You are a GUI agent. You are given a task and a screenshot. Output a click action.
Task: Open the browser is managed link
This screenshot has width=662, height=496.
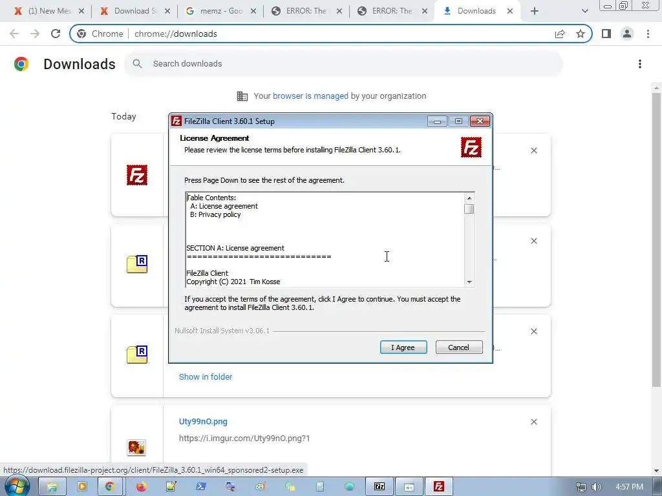click(x=310, y=96)
